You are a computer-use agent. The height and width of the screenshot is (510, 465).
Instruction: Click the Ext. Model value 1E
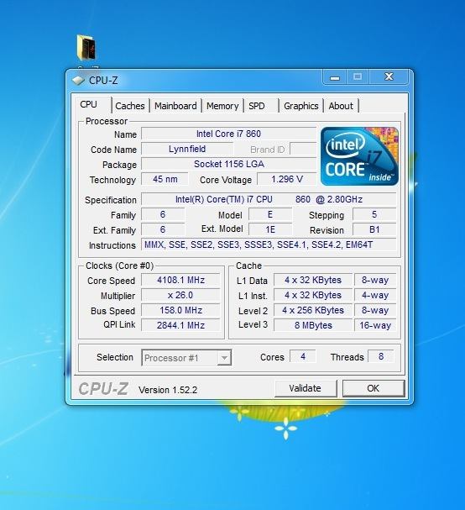click(270, 229)
